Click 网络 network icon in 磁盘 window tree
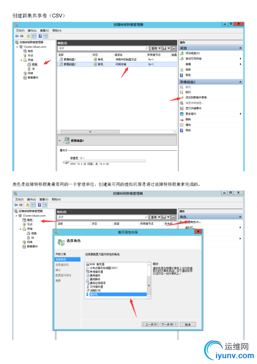 pyautogui.click(x=25, y=73)
